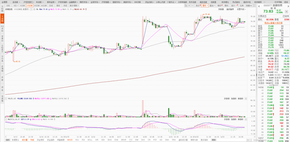Toggle 指标 button at bottom left

pos(8,140)
